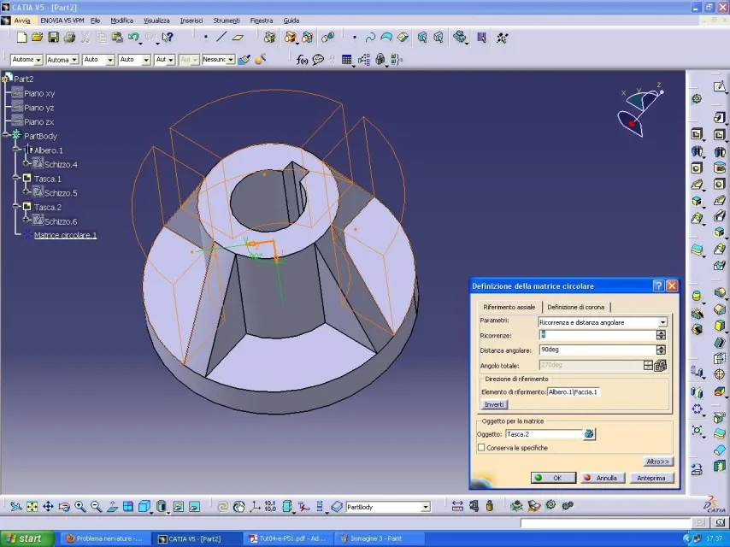This screenshot has height=547, width=730.
Task: Open the Parametri dropdown list
Action: point(662,322)
